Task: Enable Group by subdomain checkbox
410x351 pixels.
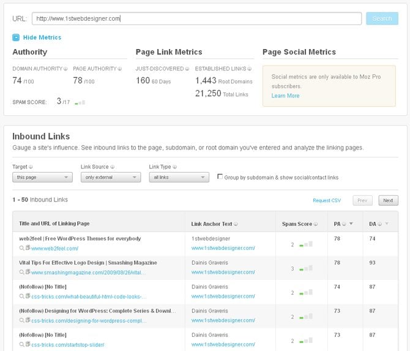Action: [x=220, y=177]
